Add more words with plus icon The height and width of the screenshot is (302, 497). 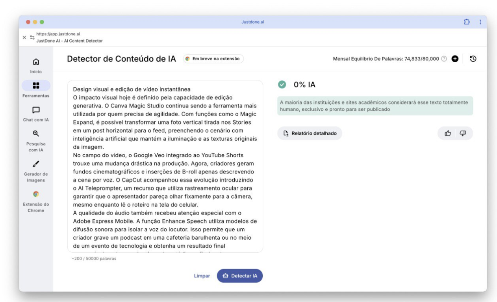[455, 59]
